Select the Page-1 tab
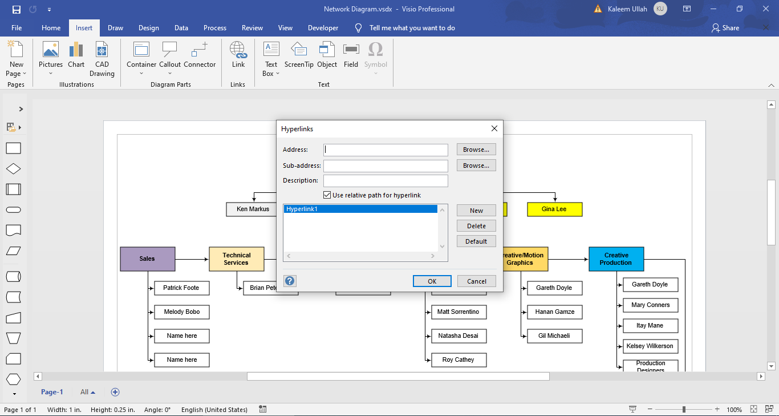The image size is (779, 416). click(x=52, y=391)
